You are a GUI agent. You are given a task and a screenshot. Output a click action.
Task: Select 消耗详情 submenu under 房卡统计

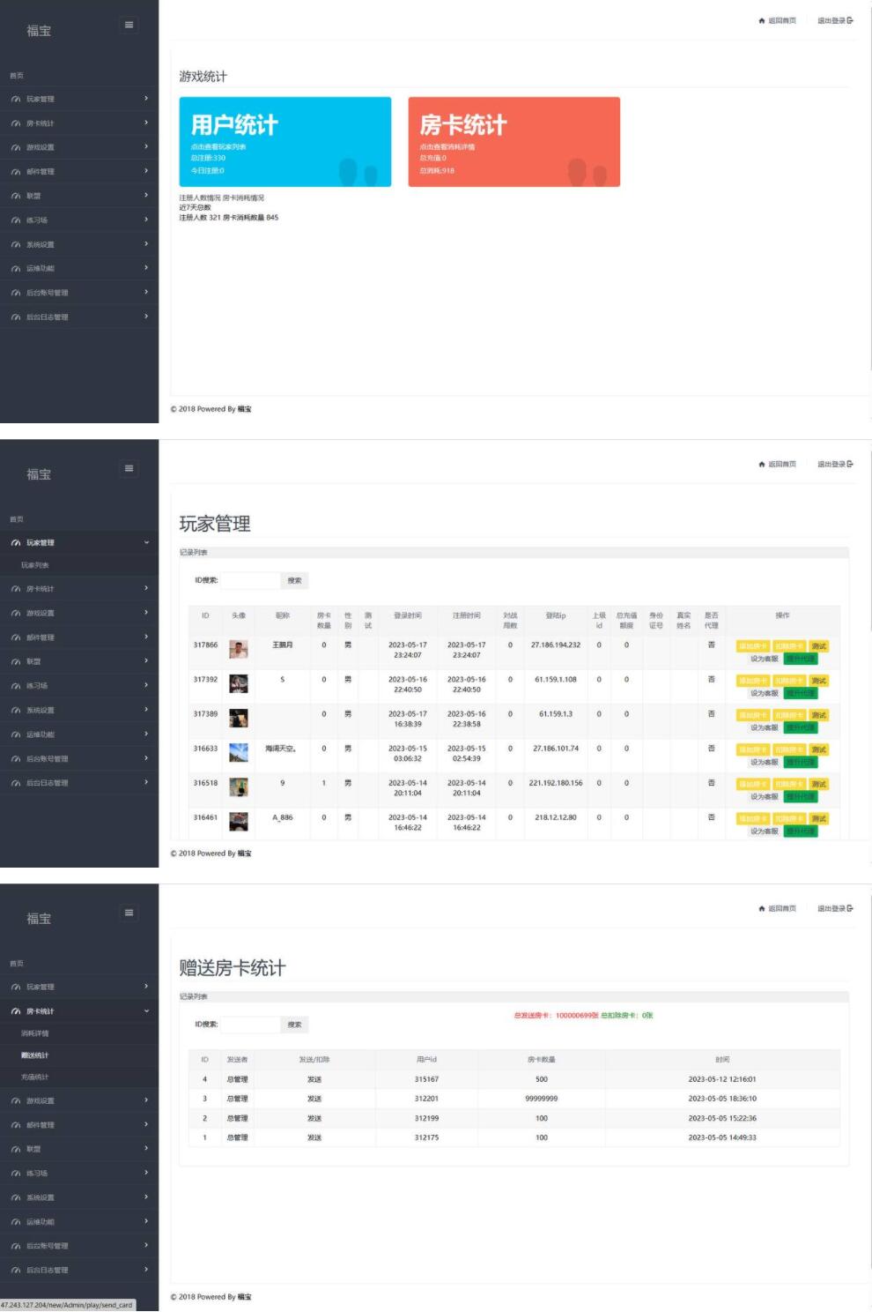(x=35, y=1033)
